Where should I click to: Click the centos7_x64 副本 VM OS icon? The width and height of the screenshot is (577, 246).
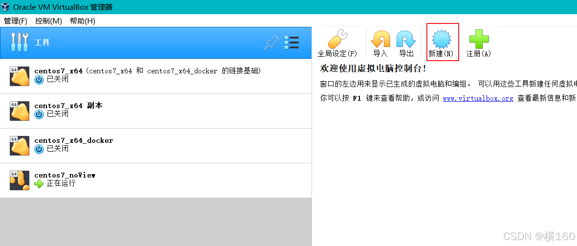20,111
